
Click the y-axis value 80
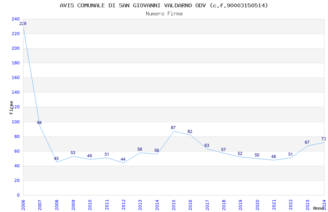[x=17, y=136]
